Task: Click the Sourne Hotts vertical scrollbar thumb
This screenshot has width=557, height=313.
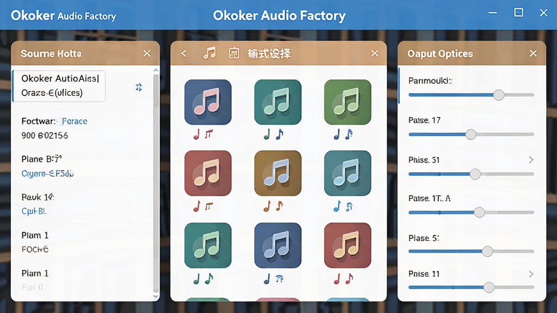Action: coord(156,183)
